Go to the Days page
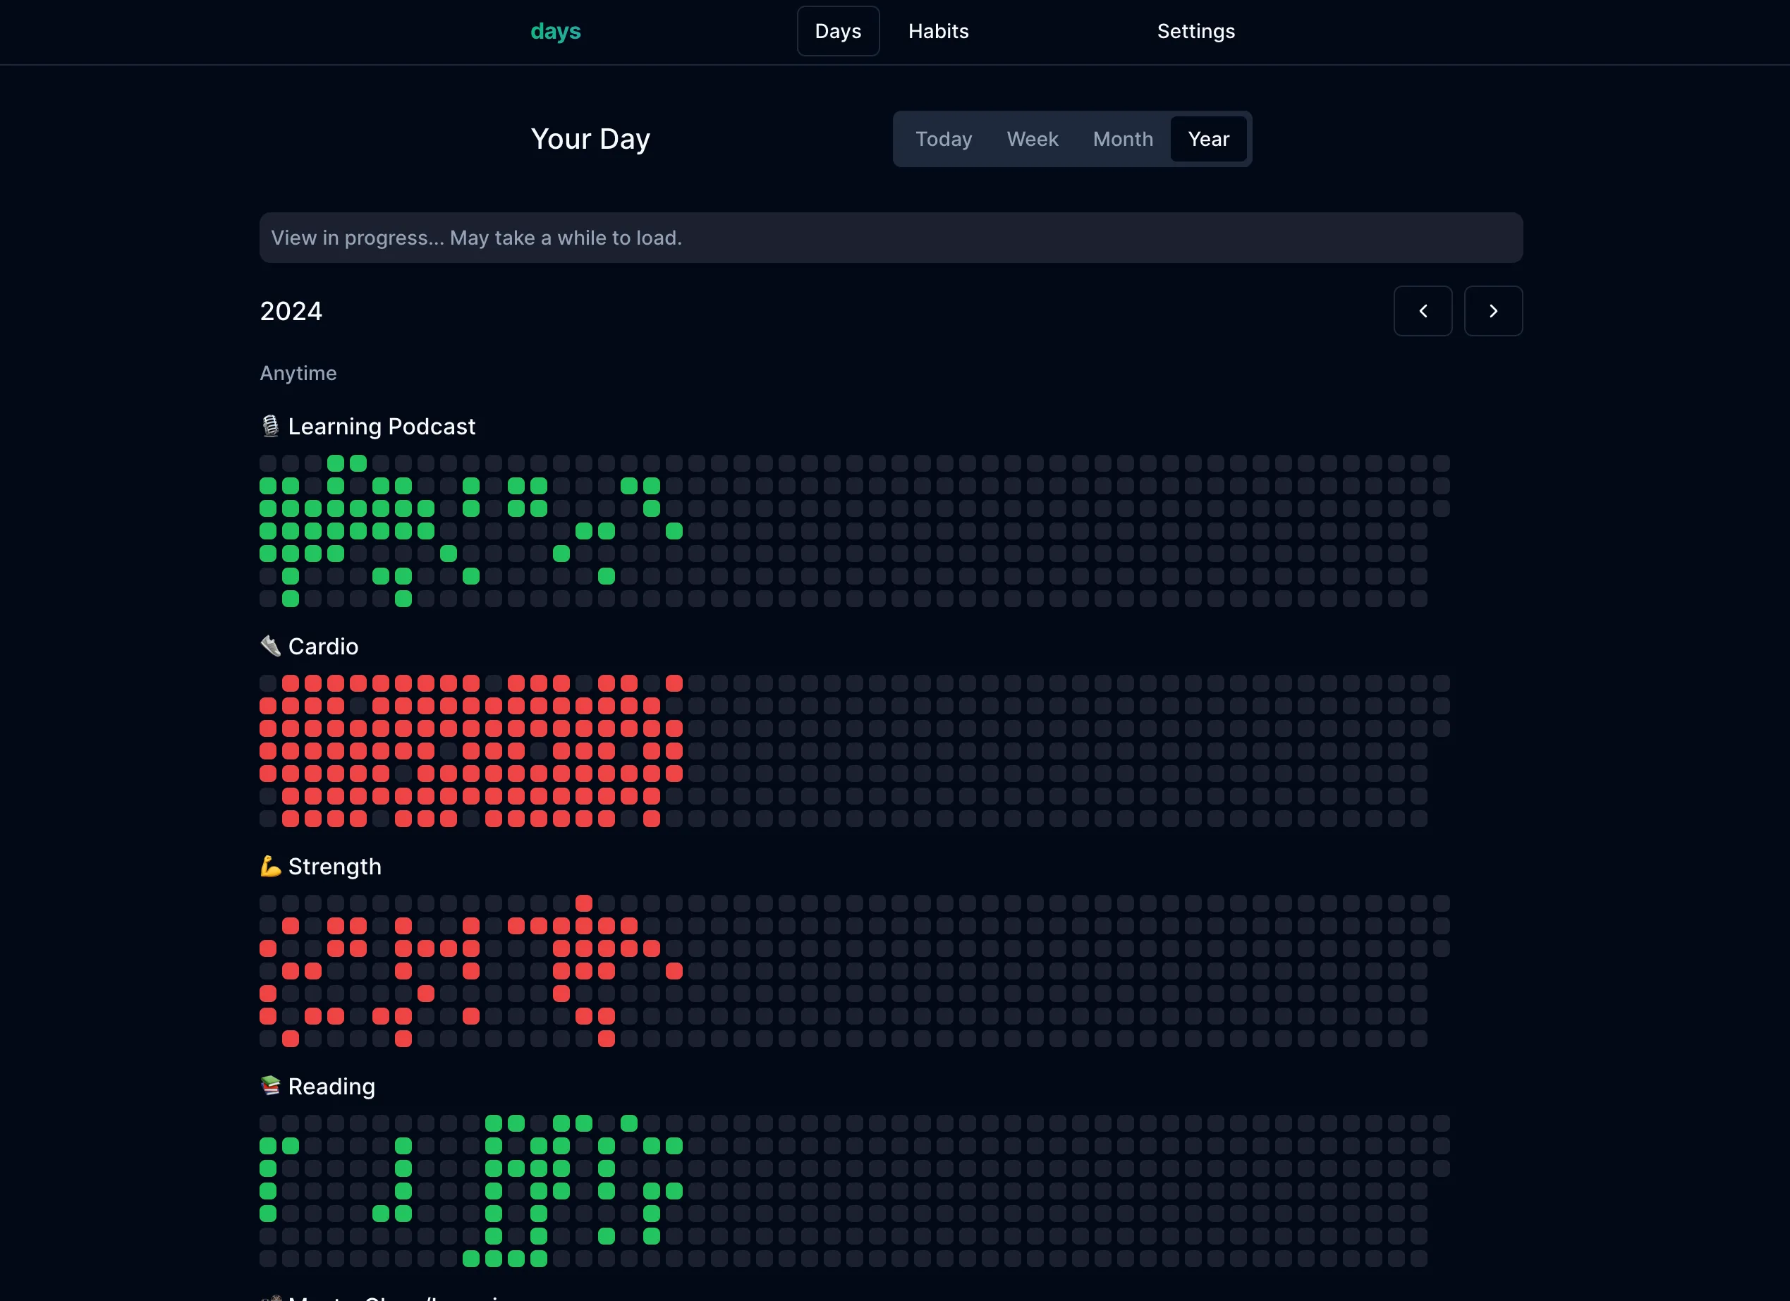 [837, 32]
